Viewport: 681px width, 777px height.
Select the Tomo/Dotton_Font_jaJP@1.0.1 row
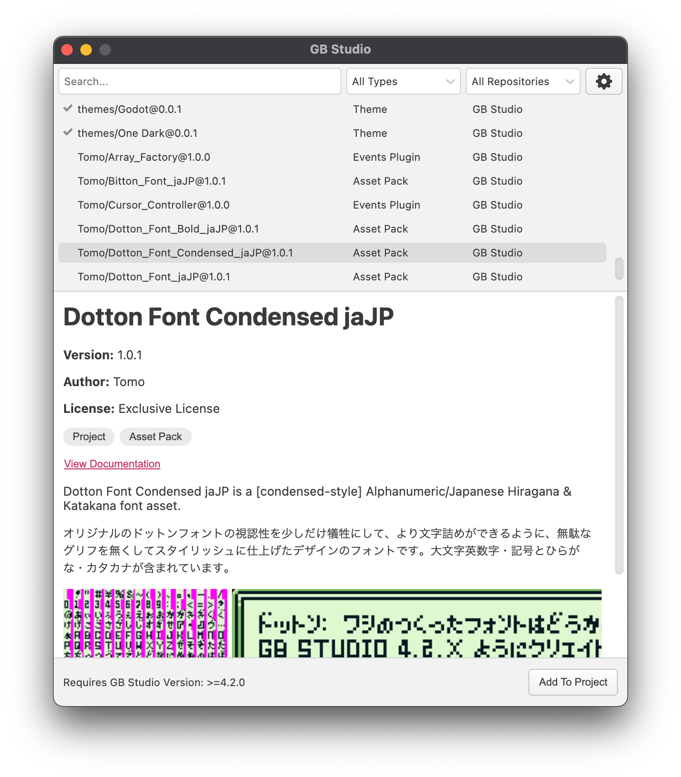click(332, 277)
